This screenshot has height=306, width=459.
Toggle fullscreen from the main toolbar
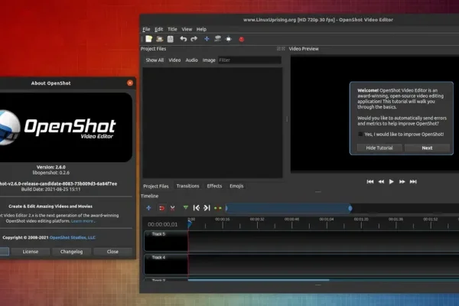pyautogui.click(x=228, y=39)
